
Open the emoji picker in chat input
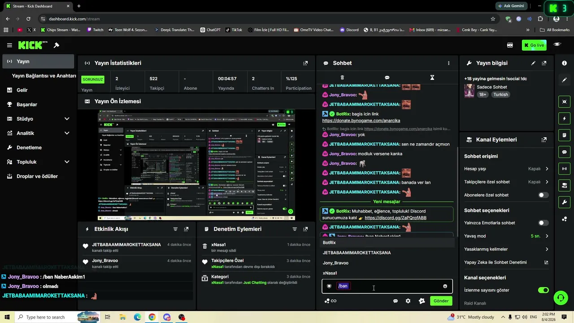pos(445,286)
